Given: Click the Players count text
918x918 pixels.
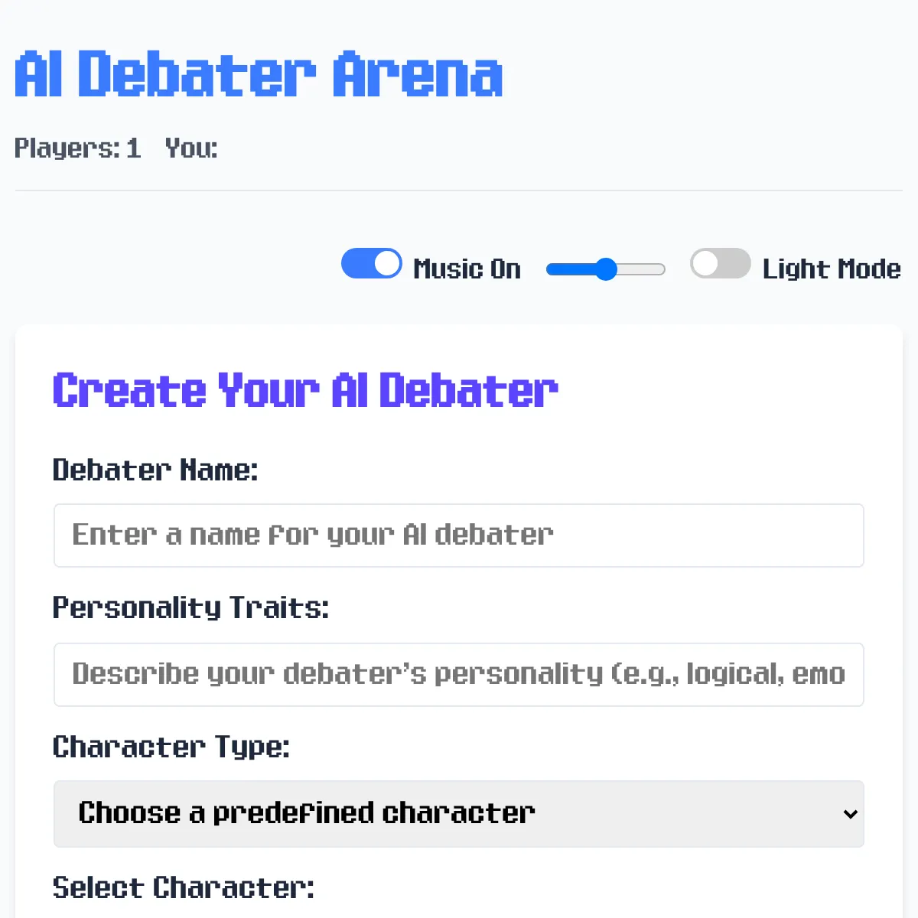Looking at the screenshot, I should pos(78,148).
